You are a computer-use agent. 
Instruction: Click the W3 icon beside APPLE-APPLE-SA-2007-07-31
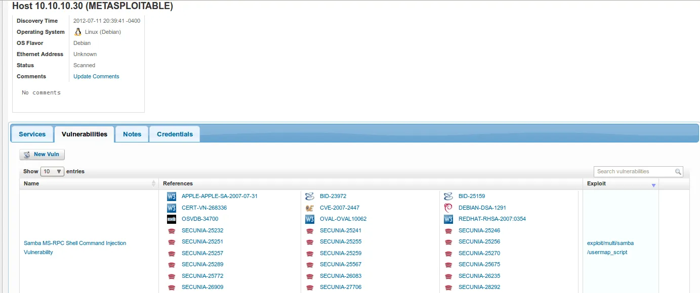[172, 196]
